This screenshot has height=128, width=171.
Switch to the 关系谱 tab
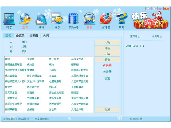point(34,35)
